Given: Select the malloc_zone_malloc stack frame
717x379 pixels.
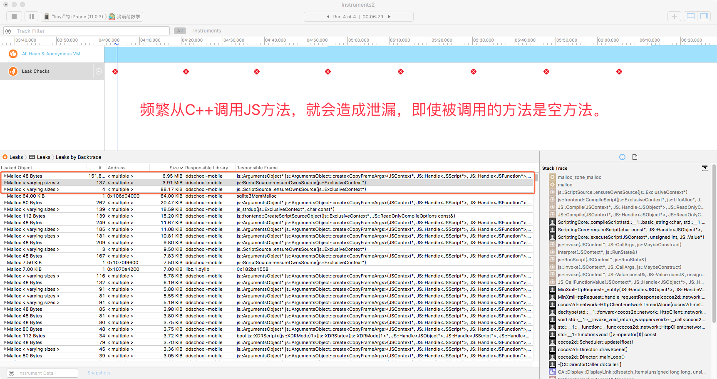Looking at the screenshot, I should (x=579, y=177).
